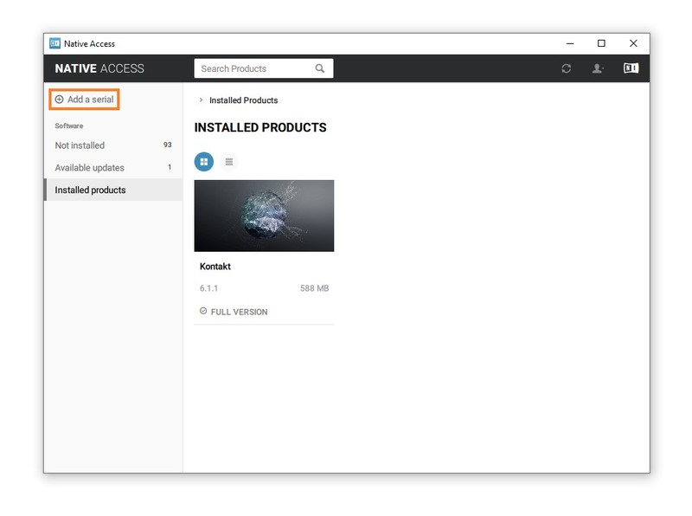
Task: Switch to list view
Action: click(x=228, y=161)
